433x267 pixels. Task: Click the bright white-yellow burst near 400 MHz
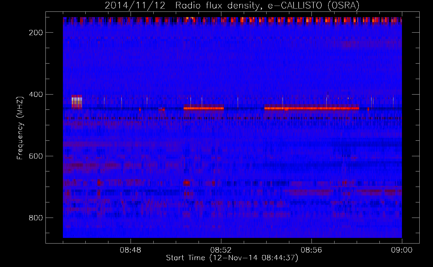(x=77, y=102)
